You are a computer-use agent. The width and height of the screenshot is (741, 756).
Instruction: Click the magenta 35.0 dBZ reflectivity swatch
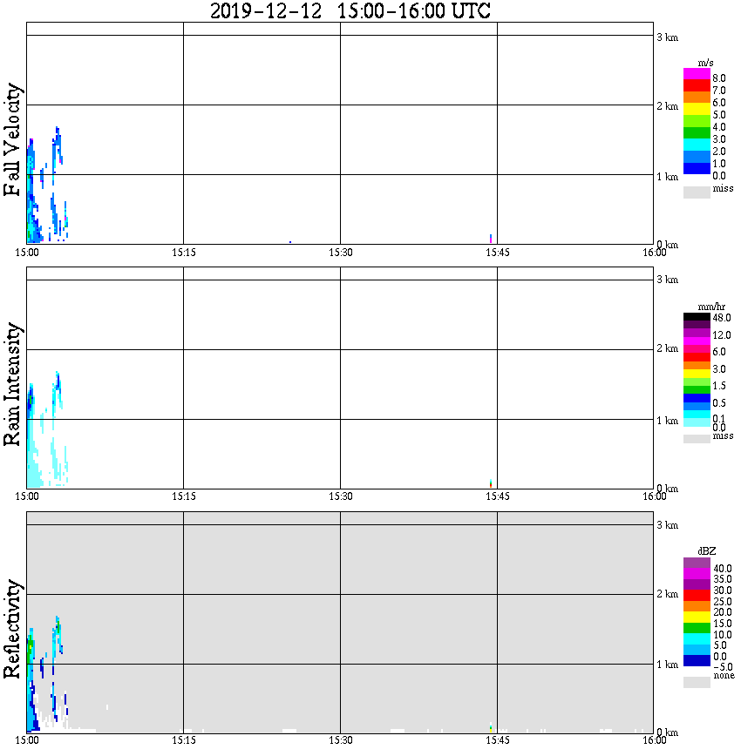[697, 574]
